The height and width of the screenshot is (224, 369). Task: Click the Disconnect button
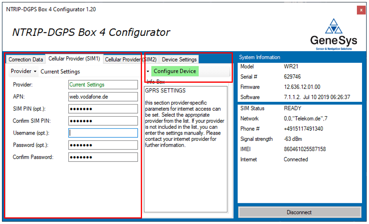(x=300, y=212)
